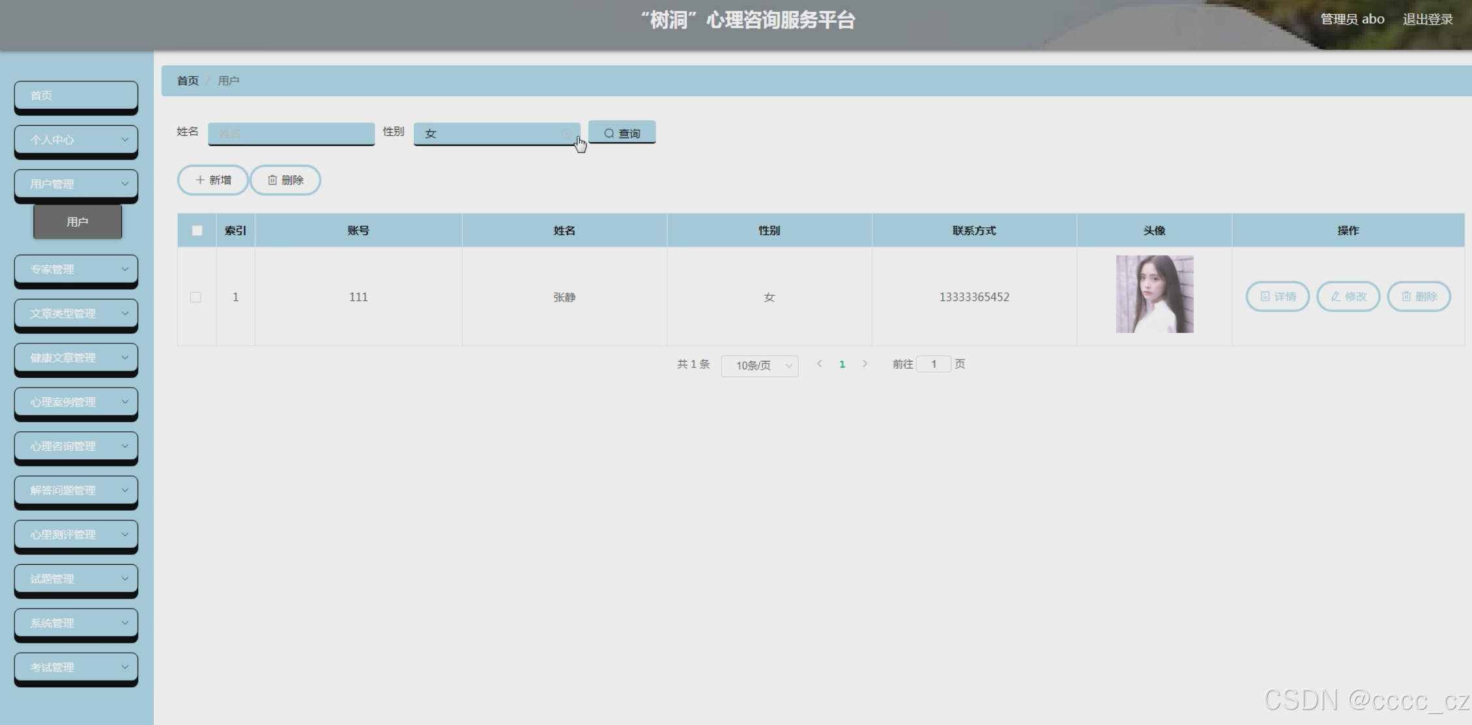Viewport: 1472px width, 725px height.
Task: Click the 查询 search button
Action: [x=622, y=133]
